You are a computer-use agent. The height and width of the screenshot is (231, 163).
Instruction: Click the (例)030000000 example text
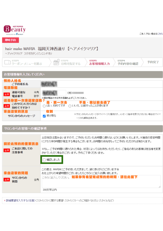75,93
